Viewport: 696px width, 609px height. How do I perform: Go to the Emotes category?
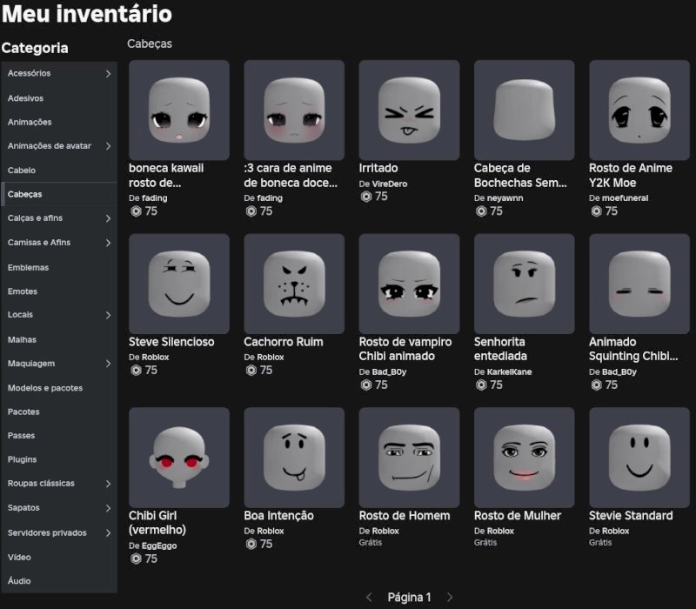click(x=59, y=291)
